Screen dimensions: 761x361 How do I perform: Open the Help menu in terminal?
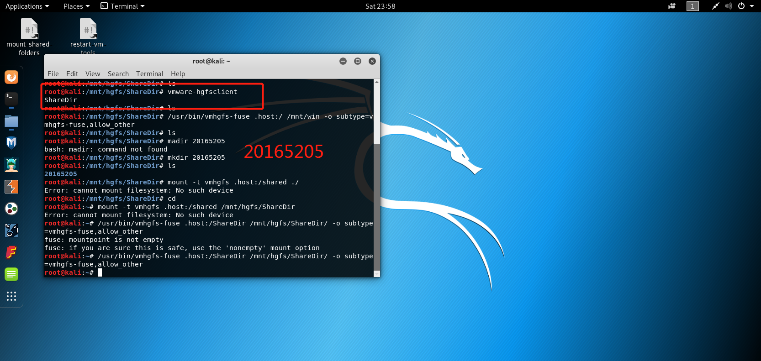(178, 73)
